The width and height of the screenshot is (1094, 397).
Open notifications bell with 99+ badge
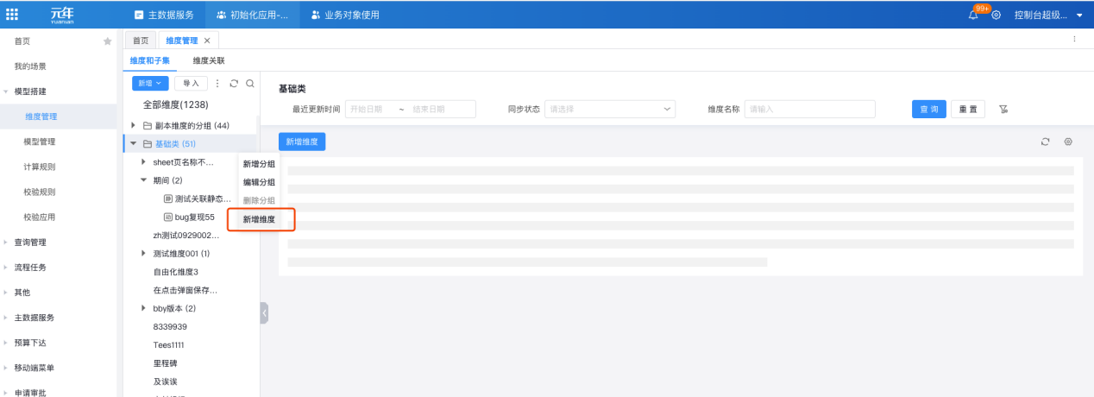coord(974,16)
